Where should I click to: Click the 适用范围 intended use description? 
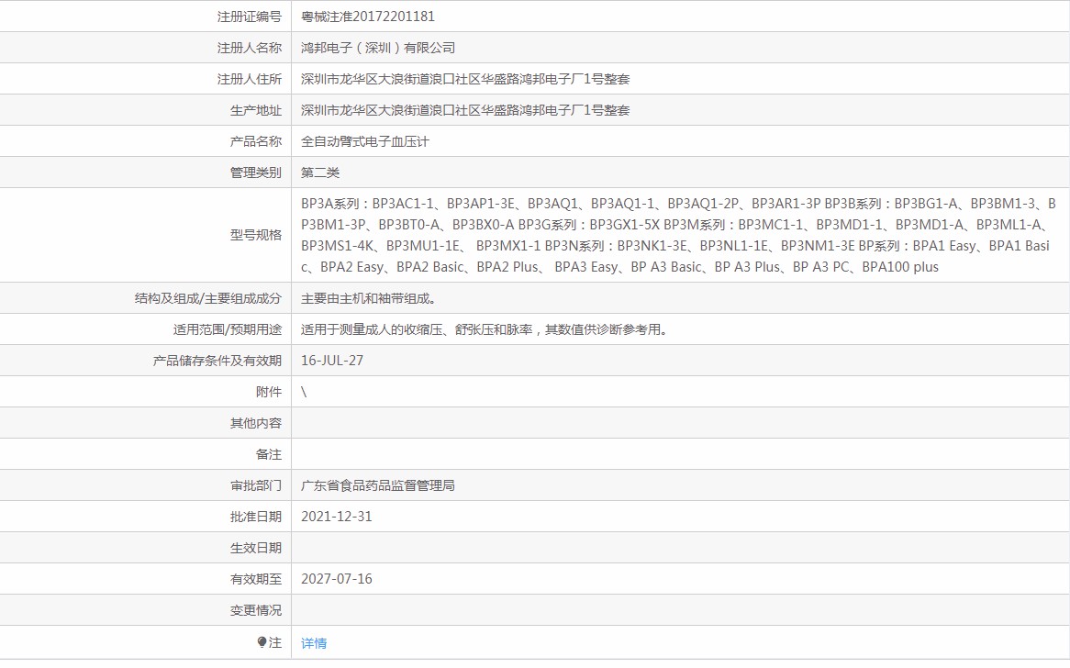click(x=484, y=329)
